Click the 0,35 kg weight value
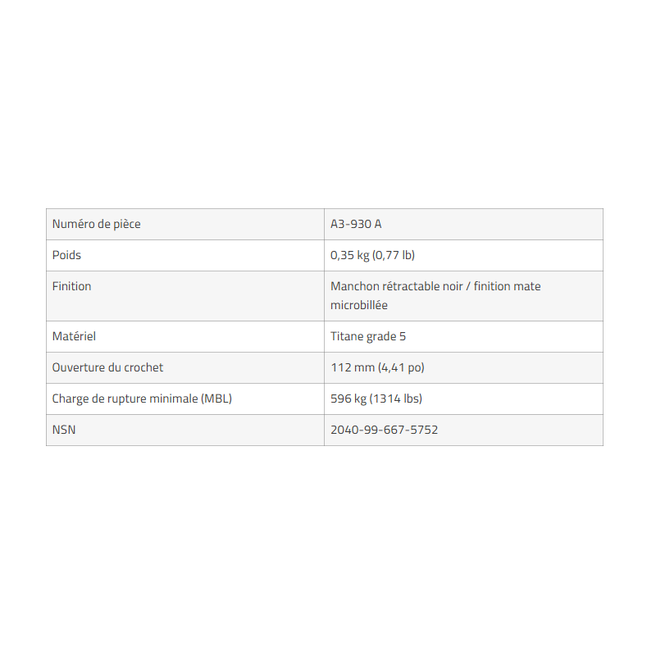This screenshot has width=656, height=656. (349, 255)
